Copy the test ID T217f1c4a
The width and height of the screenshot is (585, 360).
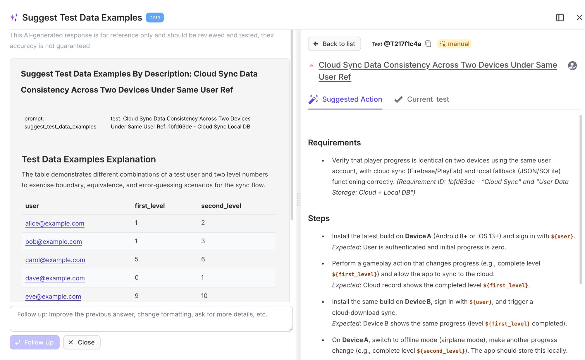click(429, 44)
